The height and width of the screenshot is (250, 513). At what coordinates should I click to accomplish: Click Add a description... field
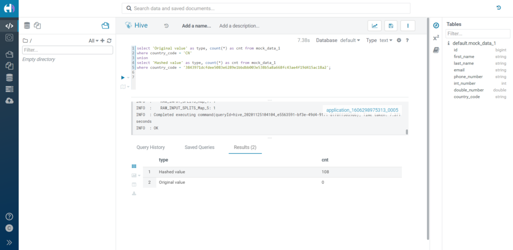coord(239,26)
